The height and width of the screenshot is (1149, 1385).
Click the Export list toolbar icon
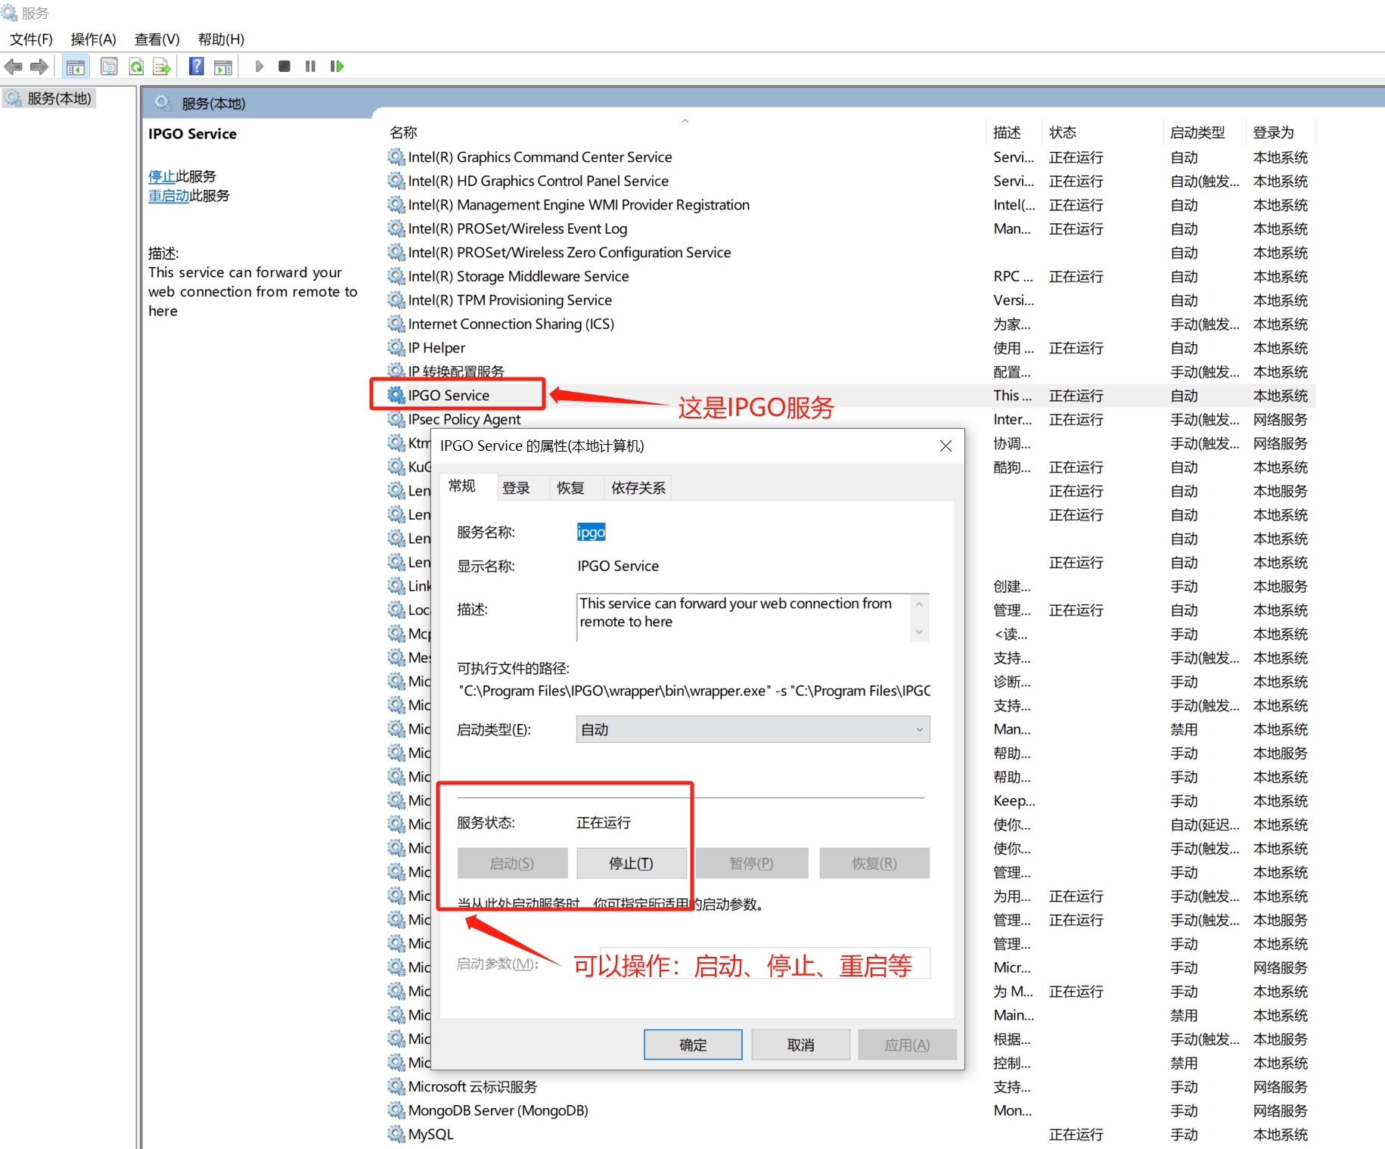162,67
